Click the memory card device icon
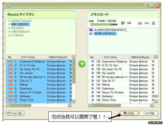This screenshot has height=125, width=164. click(x=123, y=23)
